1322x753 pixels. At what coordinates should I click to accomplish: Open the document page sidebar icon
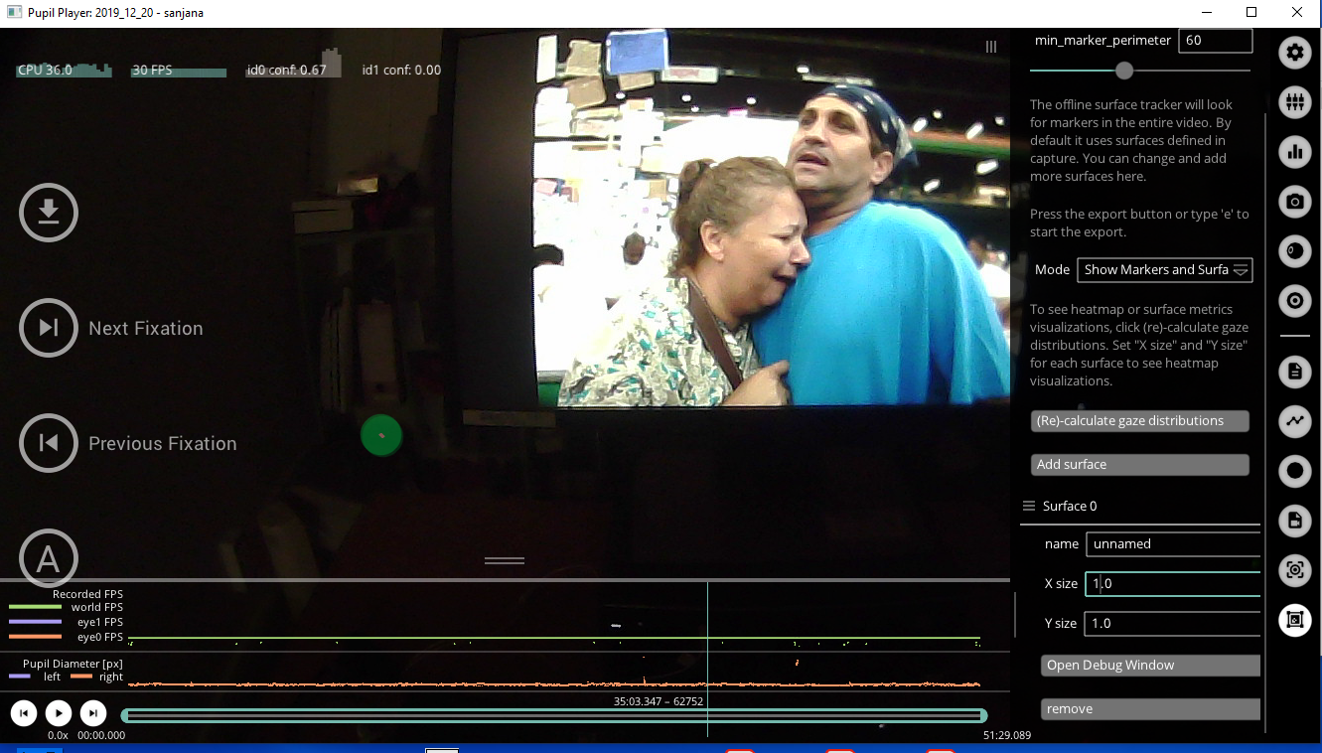click(1294, 372)
